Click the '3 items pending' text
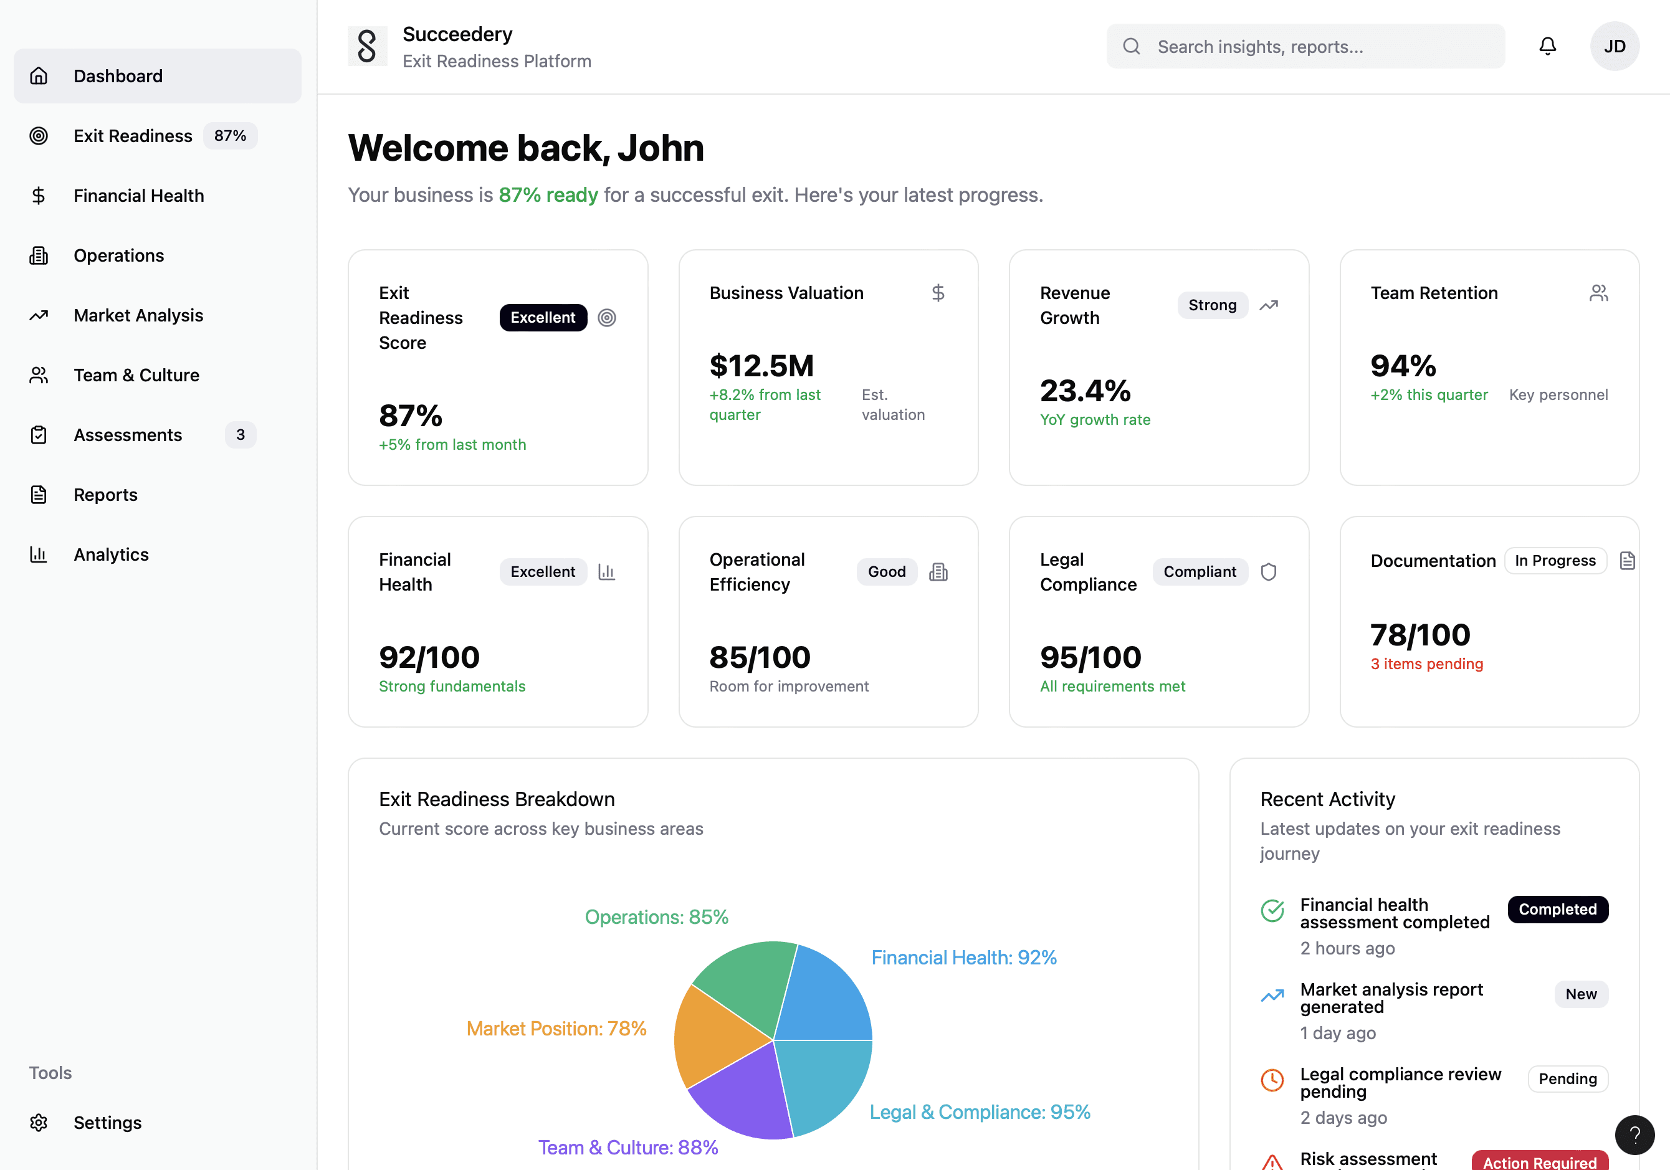The image size is (1670, 1170). [1426, 664]
